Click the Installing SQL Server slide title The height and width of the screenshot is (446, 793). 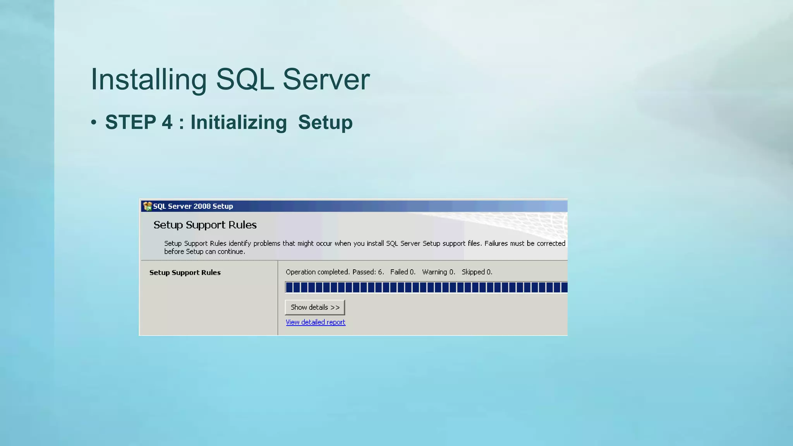click(x=230, y=79)
